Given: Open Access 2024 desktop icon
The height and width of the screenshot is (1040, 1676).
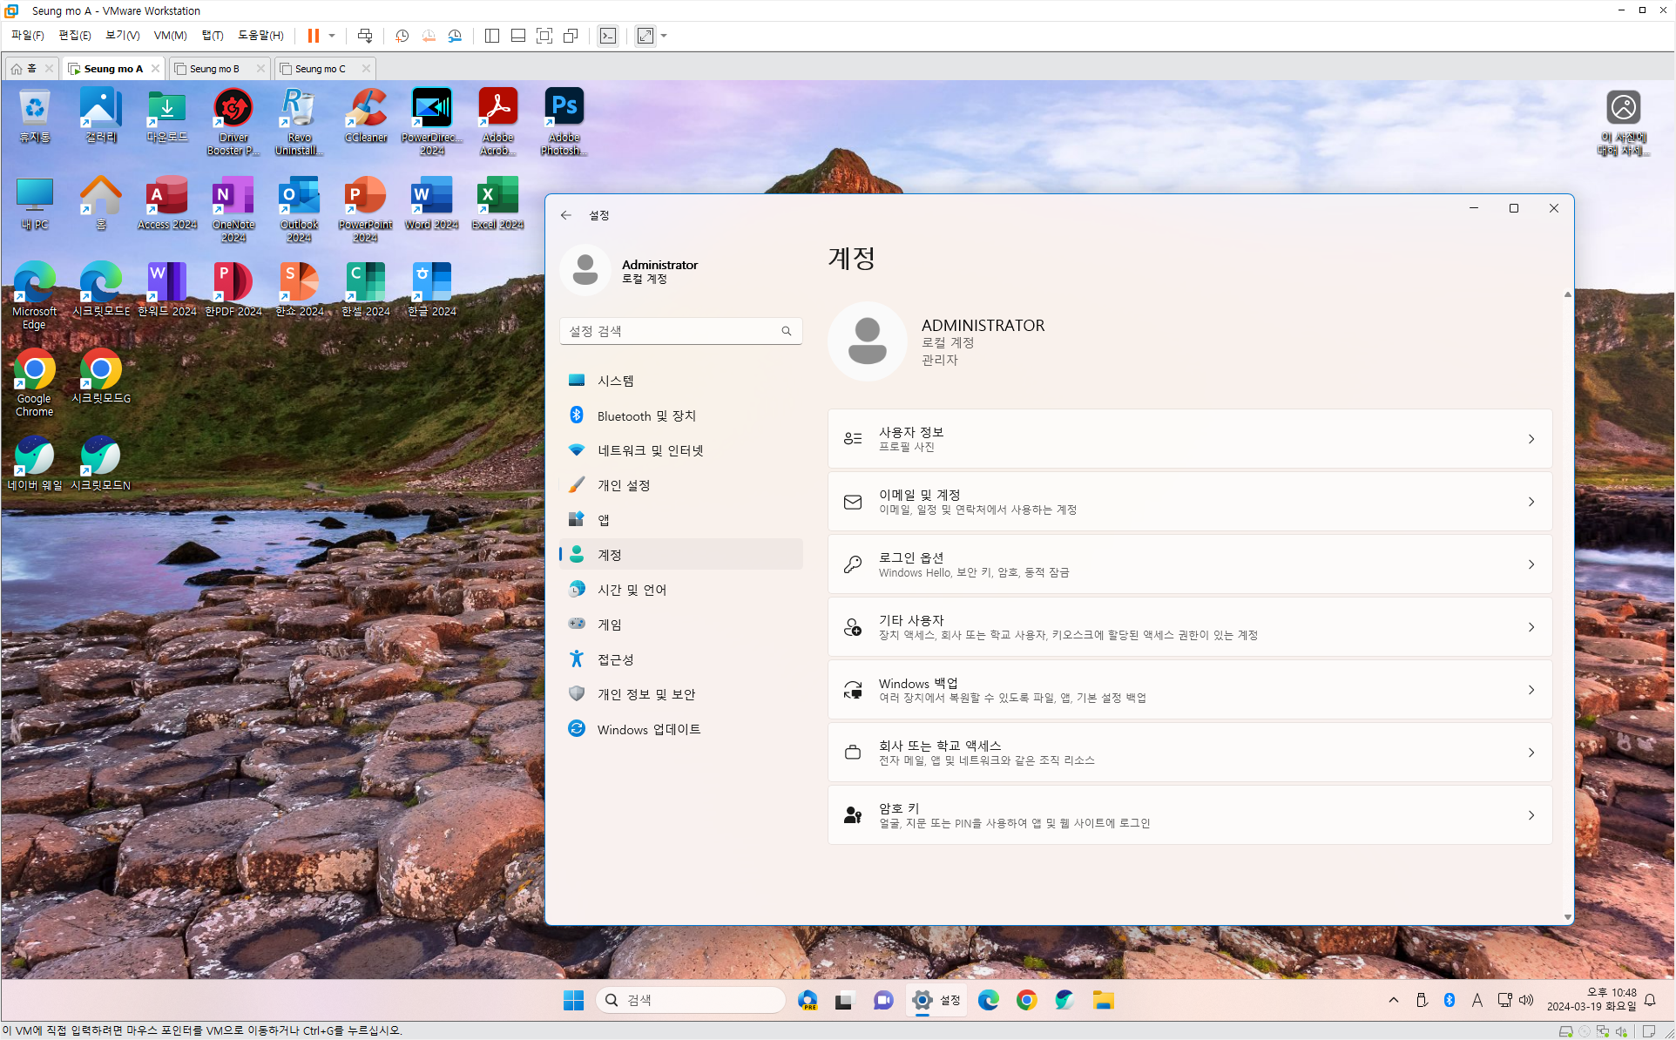Looking at the screenshot, I should pyautogui.click(x=167, y=203).
